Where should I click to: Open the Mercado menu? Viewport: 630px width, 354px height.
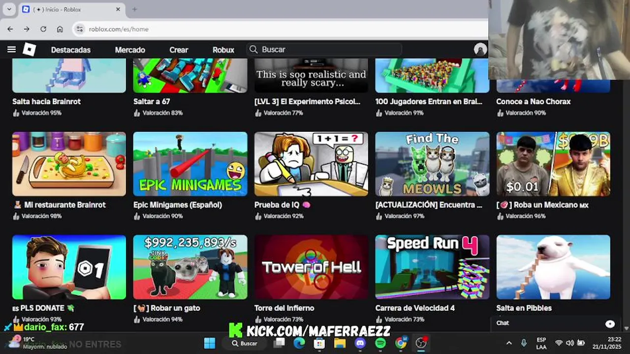(130, 50)
